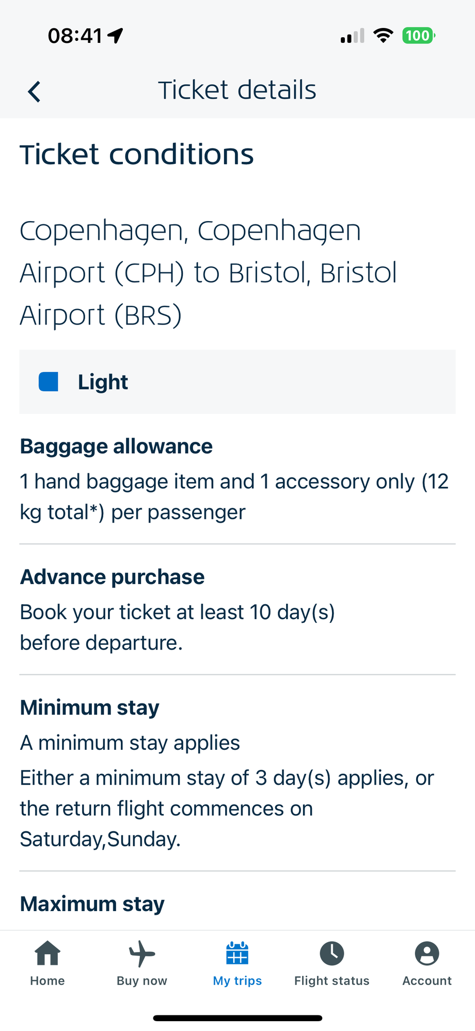Tap the Buy now airplane icon
Image resolution: width=475 pixels, height=1031 pixels.
142,953
